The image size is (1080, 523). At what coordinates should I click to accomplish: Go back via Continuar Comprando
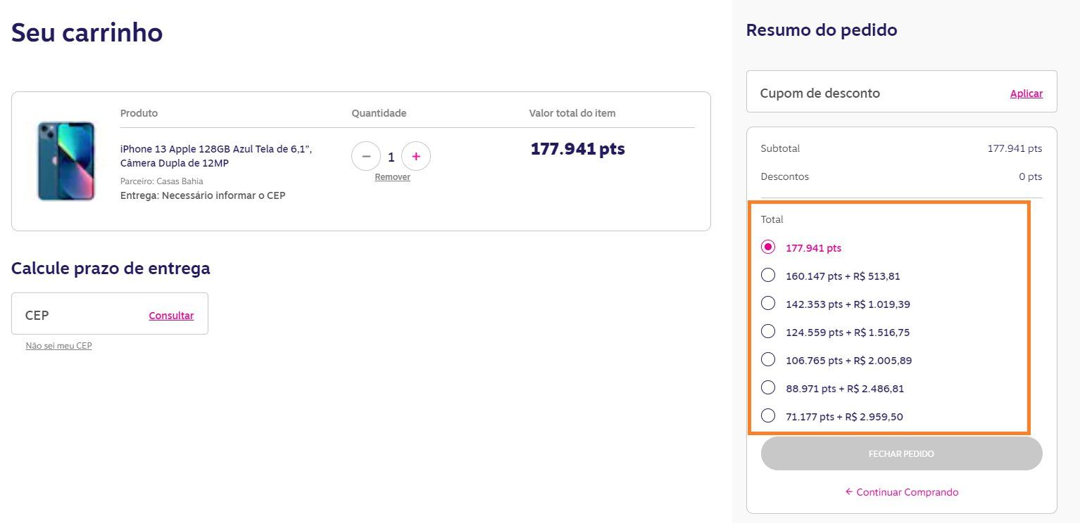coord(902,492)
